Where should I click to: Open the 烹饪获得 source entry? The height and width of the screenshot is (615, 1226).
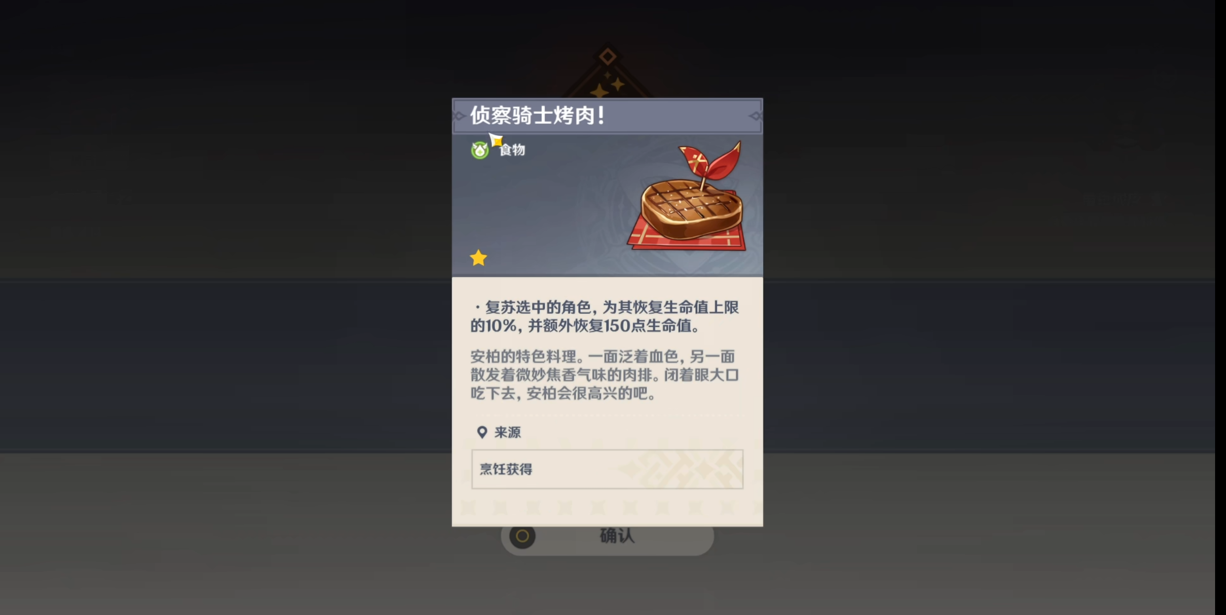[x=607, y=469]
